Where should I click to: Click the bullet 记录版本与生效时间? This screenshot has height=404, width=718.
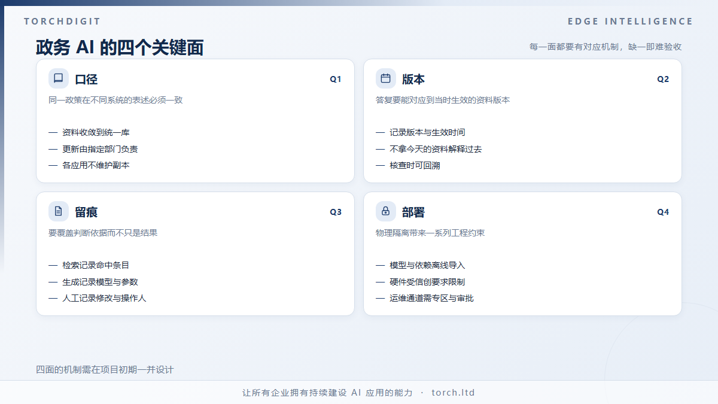427,132
